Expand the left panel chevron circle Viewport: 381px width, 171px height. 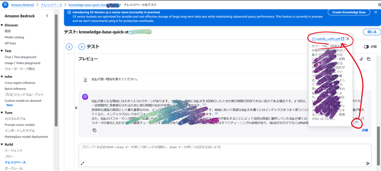coord(69,46)
